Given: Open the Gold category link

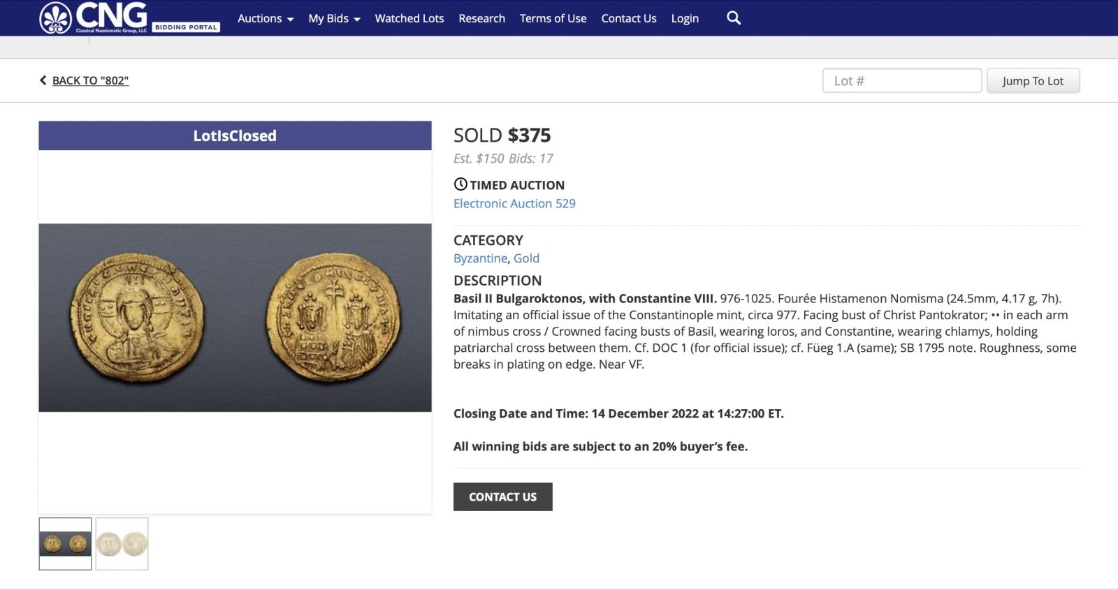Looking at the screenshot, I should pyautogui.click(x=526, y=258).
